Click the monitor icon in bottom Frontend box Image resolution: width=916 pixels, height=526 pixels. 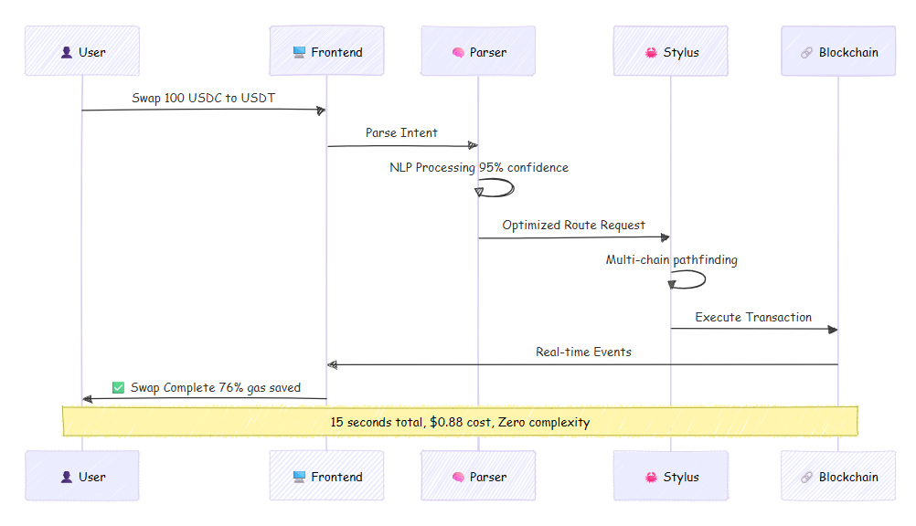299,477
